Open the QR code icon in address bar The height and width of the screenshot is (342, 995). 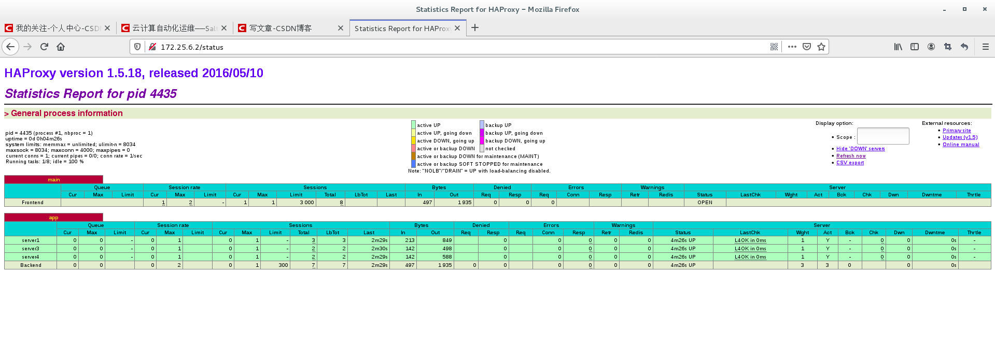click(774, 47)
